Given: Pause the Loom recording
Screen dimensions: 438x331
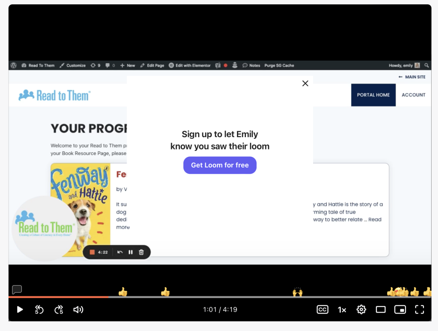Looking at the screenshot, I should (130, 252).
